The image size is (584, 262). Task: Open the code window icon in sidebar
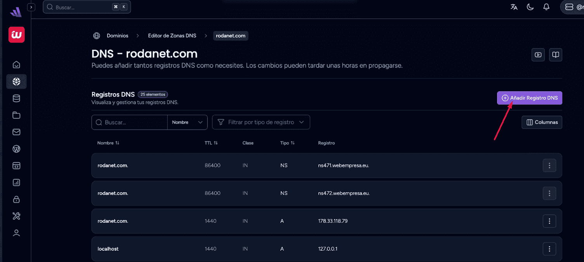click(16, 166)
